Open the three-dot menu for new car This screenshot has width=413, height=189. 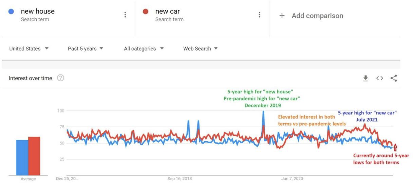tap(260, 15)
